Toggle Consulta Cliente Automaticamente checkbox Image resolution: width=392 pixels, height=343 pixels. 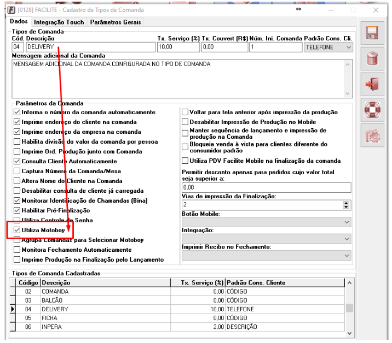click(17, 161)
